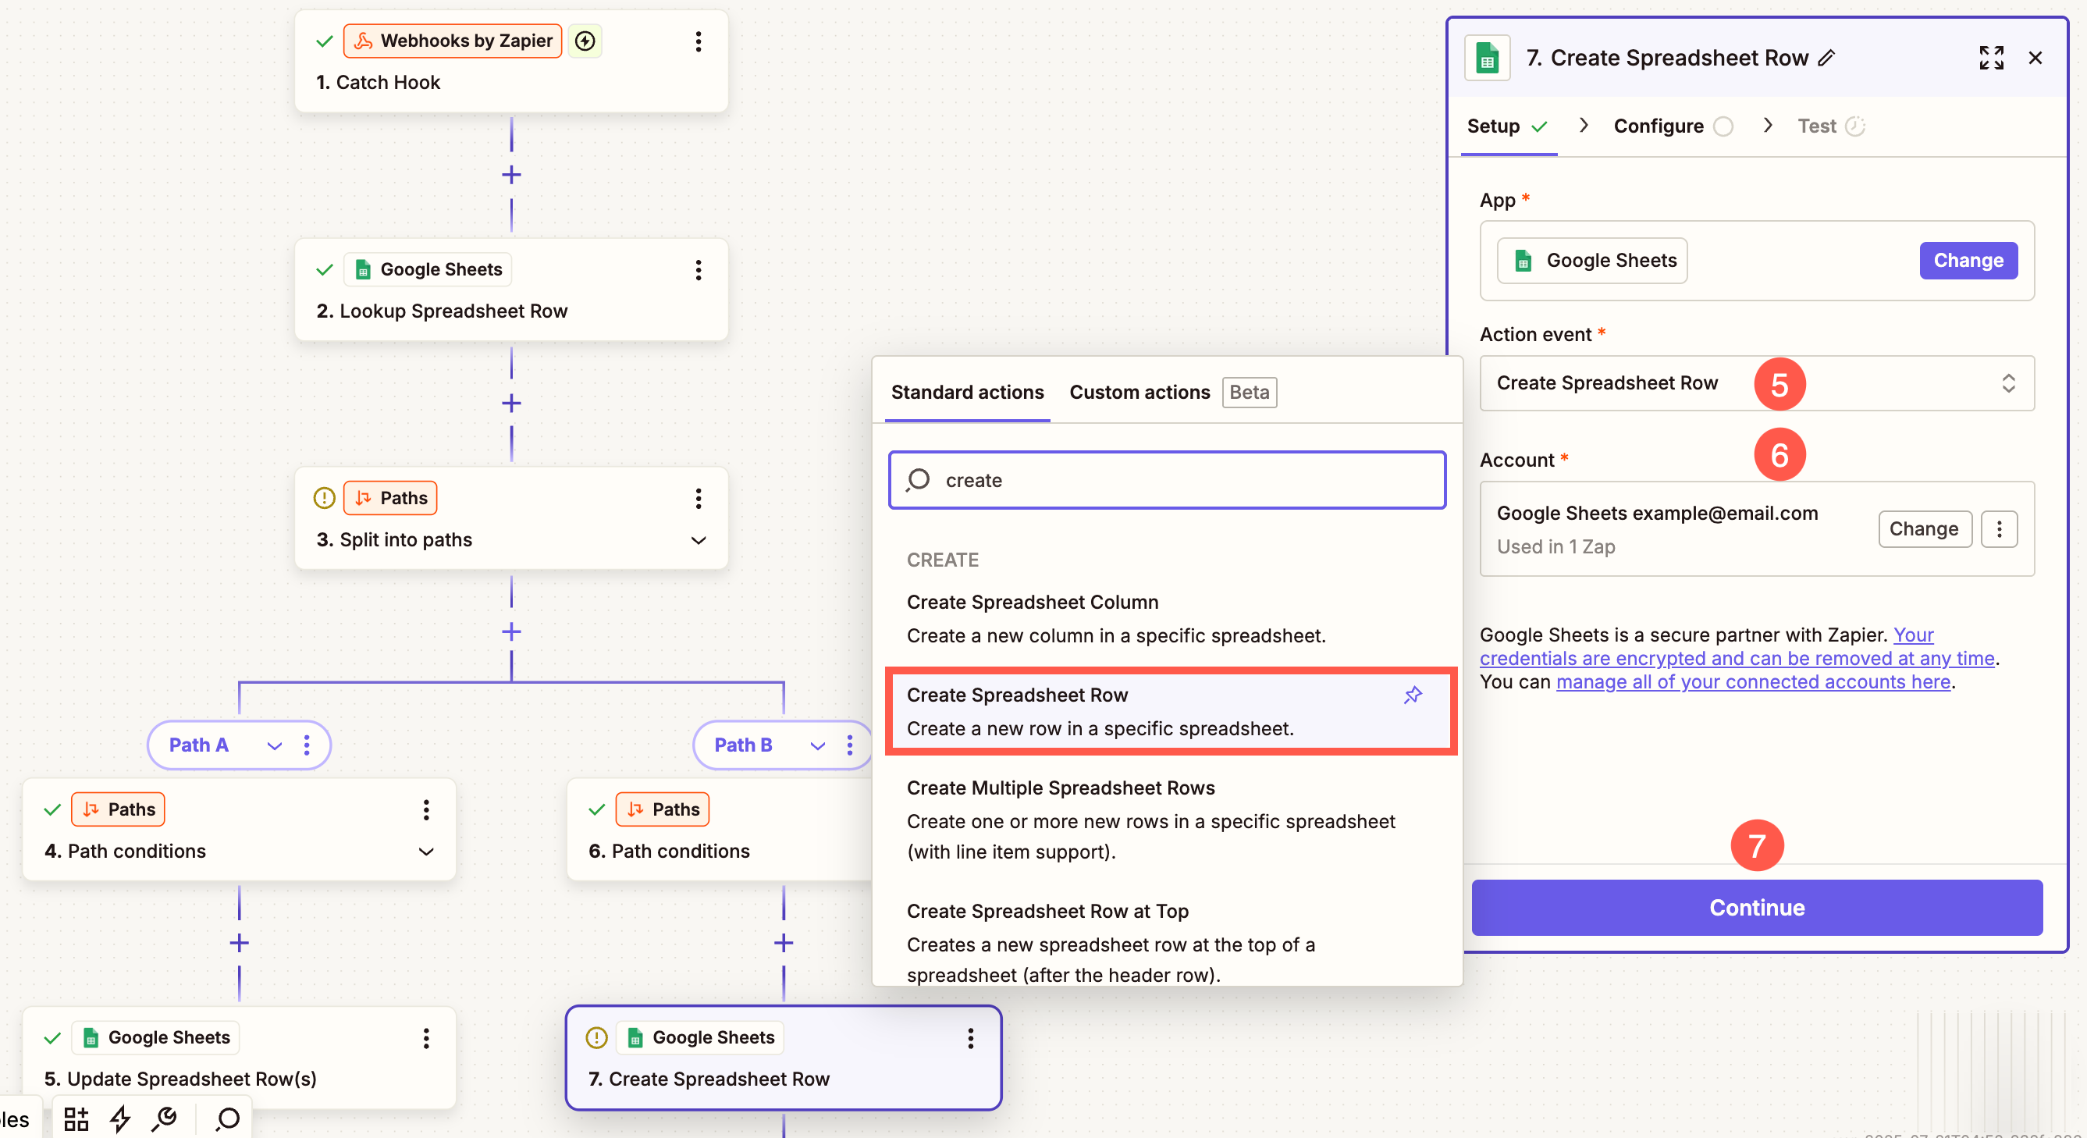
Task: Click the instant trigger lightning badge on Webhooks step
Action: tap(585, 41)
